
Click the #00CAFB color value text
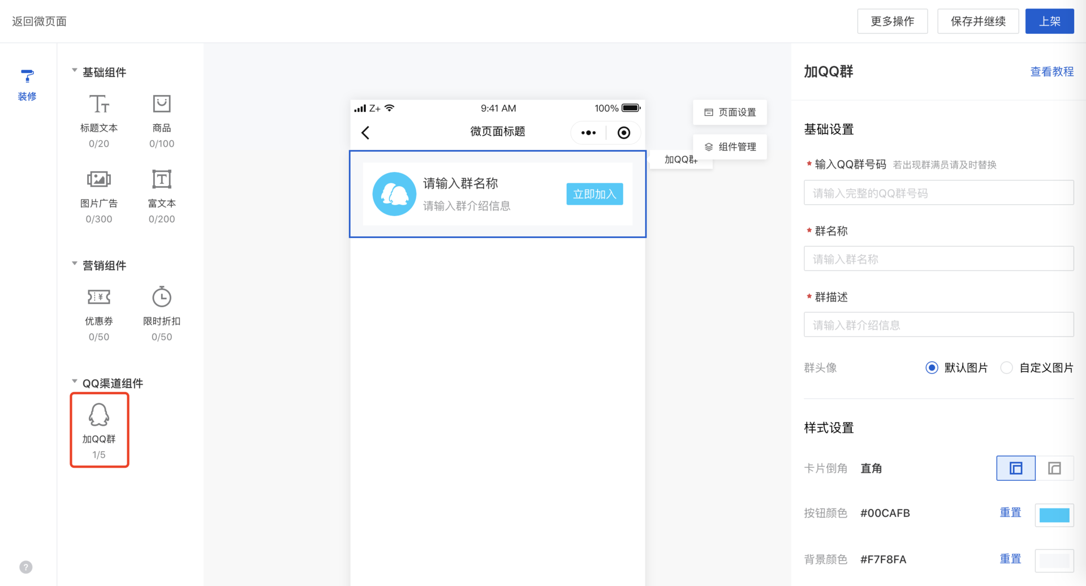[x=885, y=513]
